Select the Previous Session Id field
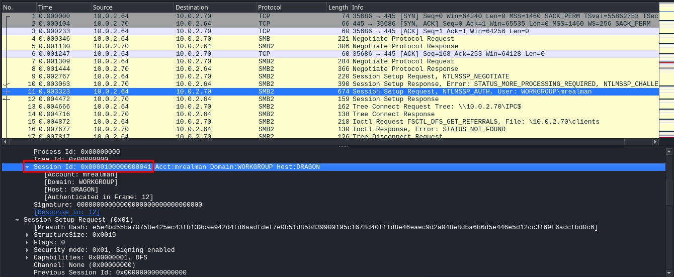Screen dimensions: 674x277 [x=110, y=272]
